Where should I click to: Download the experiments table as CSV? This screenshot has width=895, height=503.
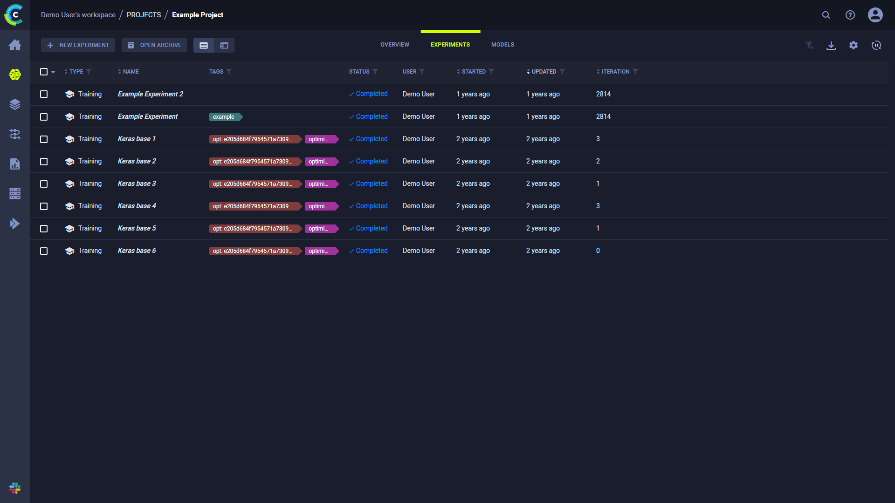point(831,45)
